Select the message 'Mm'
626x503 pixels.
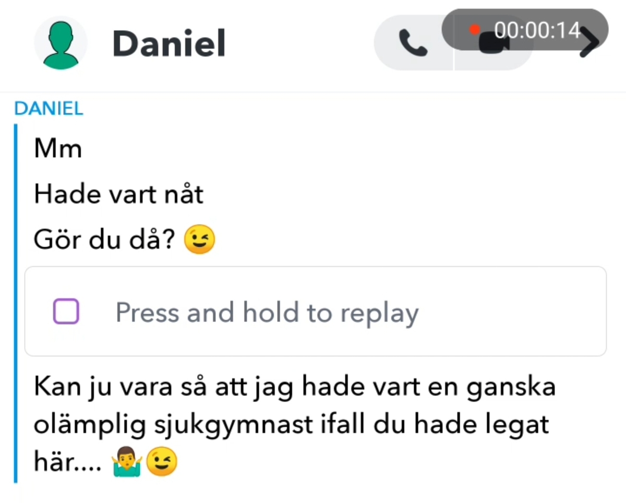click(58, 149)
